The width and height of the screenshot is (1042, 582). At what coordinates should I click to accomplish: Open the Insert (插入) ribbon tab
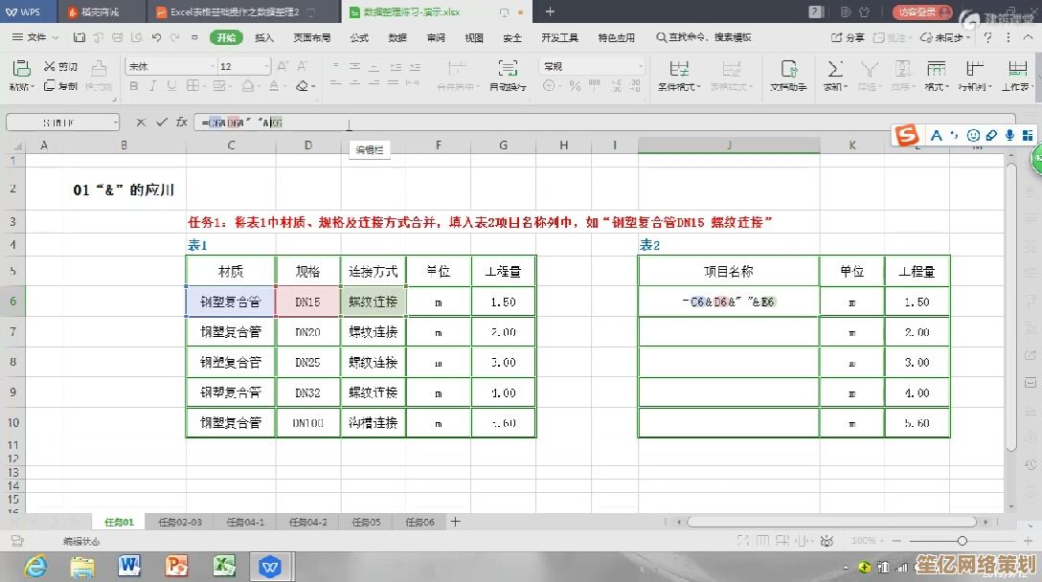(264, 37)
